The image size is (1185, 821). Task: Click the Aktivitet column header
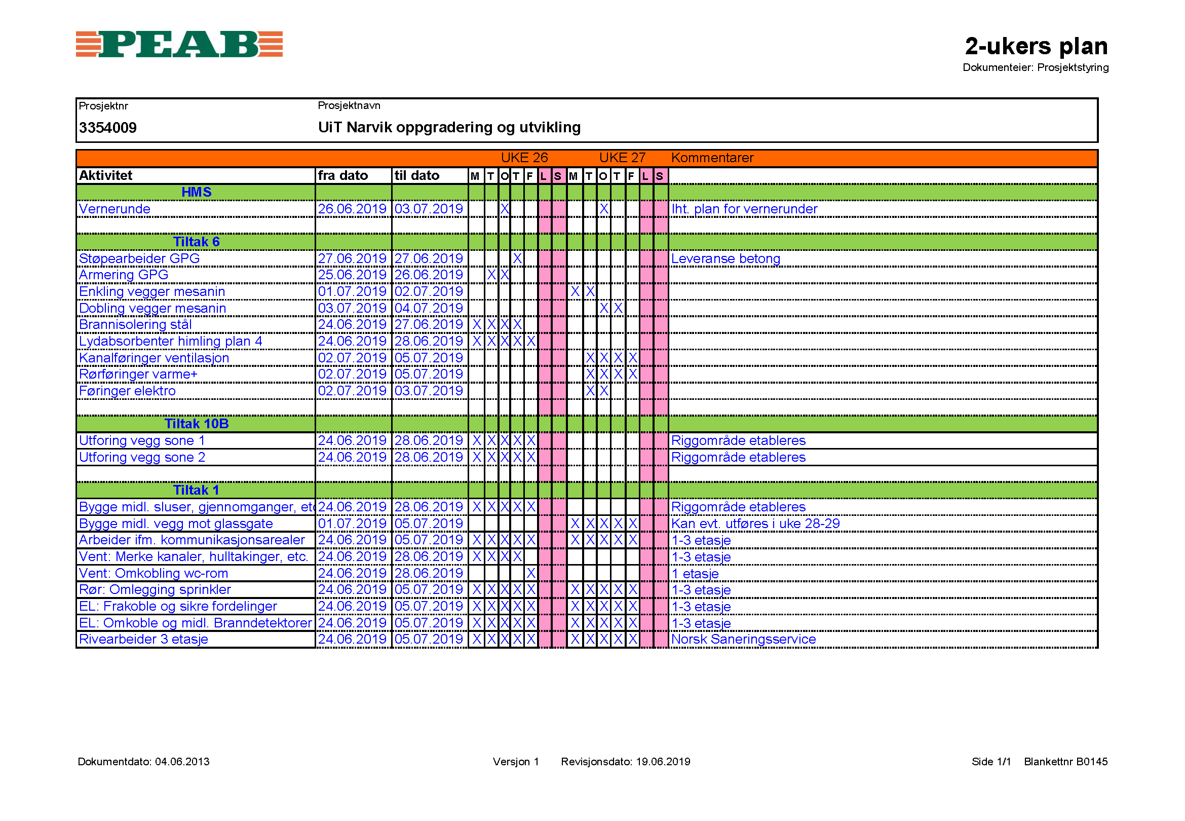[x=105, y=176]
